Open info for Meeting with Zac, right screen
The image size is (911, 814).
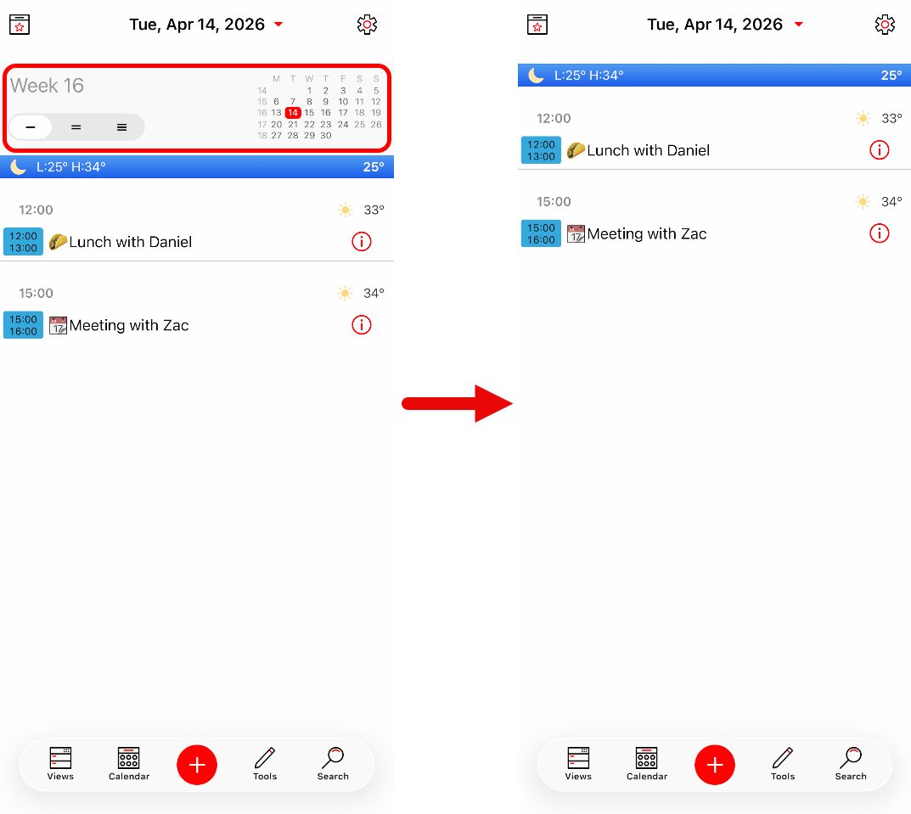(x=879, y=233)
